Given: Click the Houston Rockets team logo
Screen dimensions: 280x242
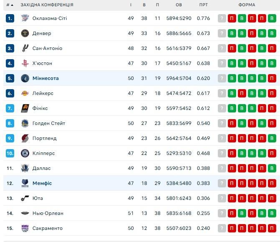Looking at the screenshot, I should point(25,63).
